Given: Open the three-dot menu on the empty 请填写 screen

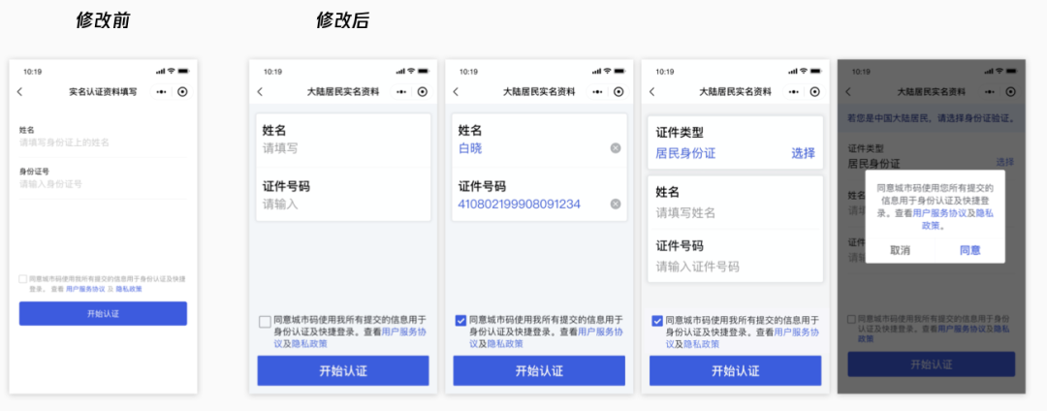Looking at the screenshot, I should (x=401, y=92).
